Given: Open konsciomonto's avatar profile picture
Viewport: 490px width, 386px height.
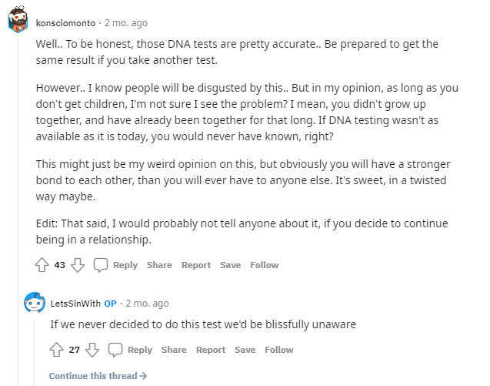Looking at the screenshot, I should pyautogui.click(x=18, y=19).
